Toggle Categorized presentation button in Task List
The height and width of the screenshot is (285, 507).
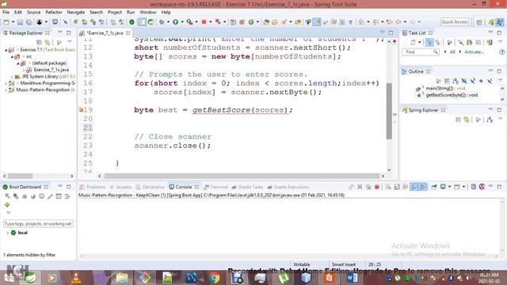(x=429, y=42)
